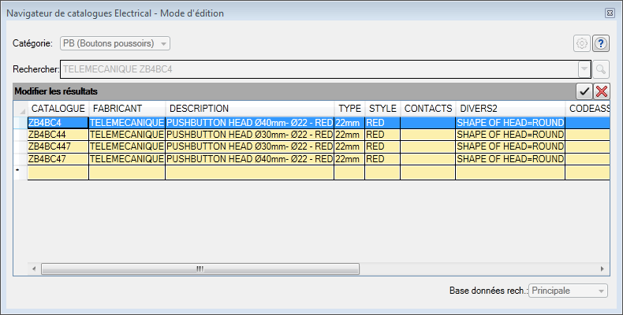Click the DESCRIPTION cell of ZB4BC4 row
Screen dimensions: 623x315
tap(250, 123)
